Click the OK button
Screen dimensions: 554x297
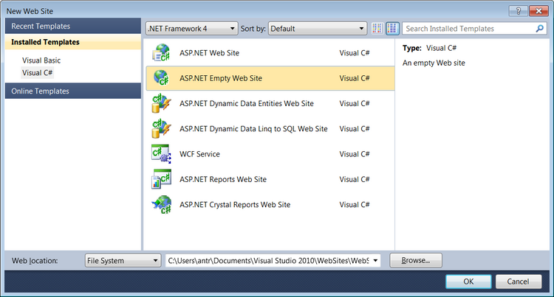click(x=468, y=282)
